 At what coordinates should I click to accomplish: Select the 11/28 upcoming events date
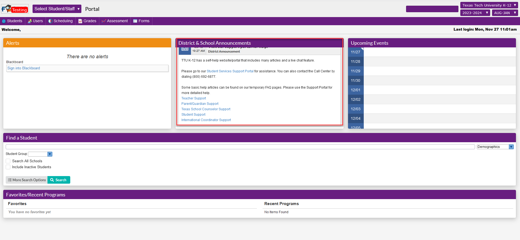356,61
